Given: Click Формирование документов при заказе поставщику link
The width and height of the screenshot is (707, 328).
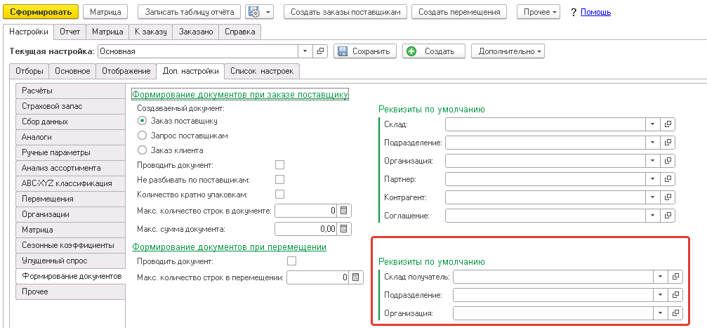Looking at the screenshot, I should (240, 95).
